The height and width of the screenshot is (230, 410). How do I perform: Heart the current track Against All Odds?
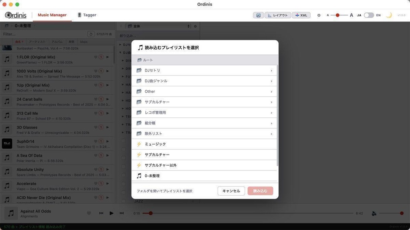(89, 213)
